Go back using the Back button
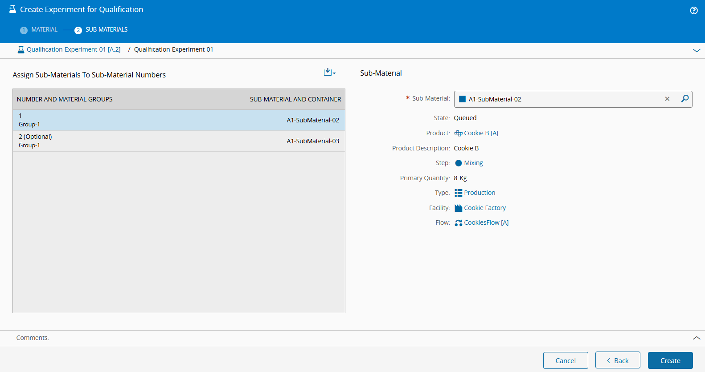This screenshot has width=705, height=372. (x=617, y=360)
